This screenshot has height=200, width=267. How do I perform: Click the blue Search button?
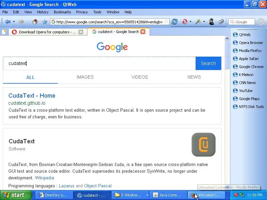[208, 63]
